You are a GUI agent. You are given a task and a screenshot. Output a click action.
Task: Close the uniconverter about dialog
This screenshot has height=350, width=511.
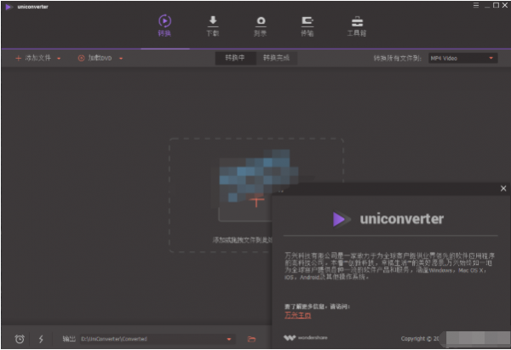tap(503, 188)
